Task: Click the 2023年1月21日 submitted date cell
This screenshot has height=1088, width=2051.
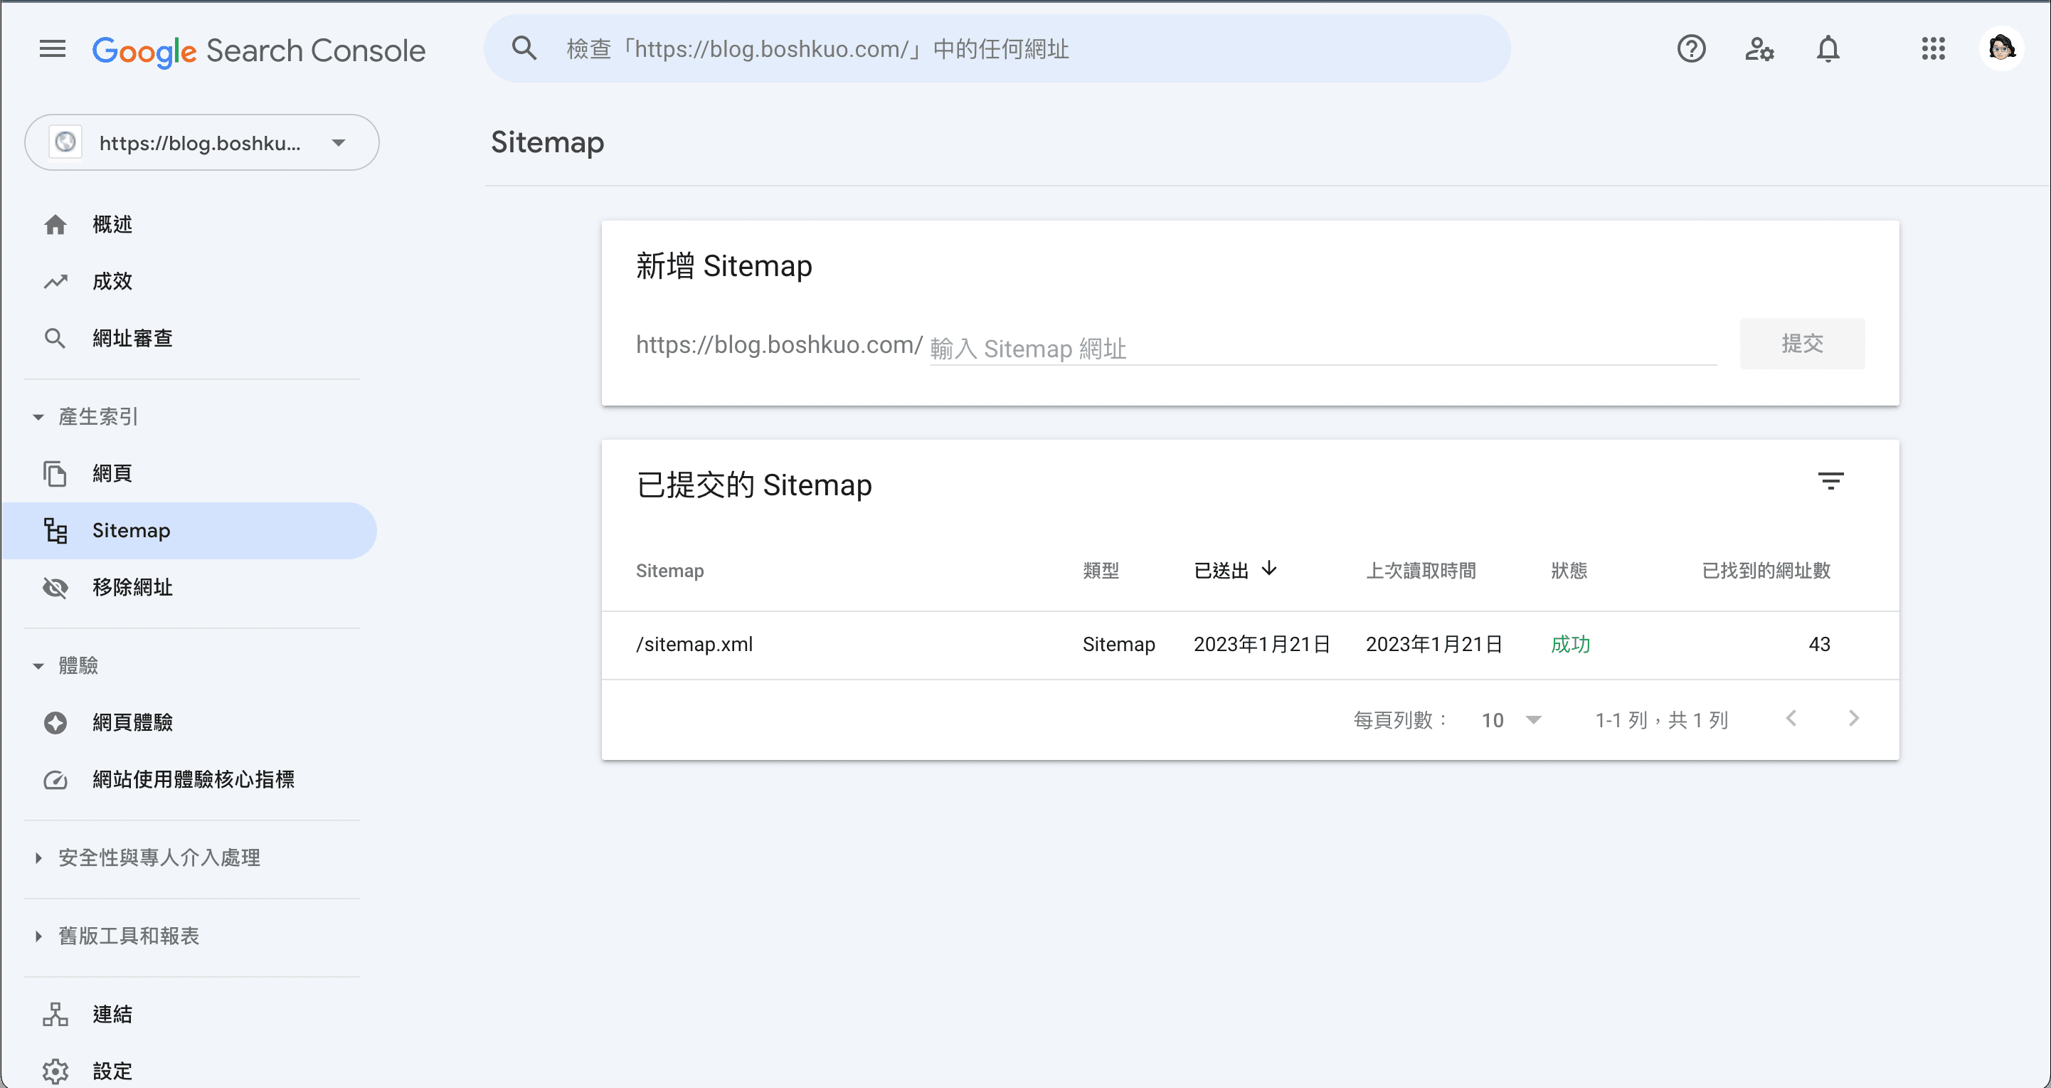Action: click(1262, 645)
